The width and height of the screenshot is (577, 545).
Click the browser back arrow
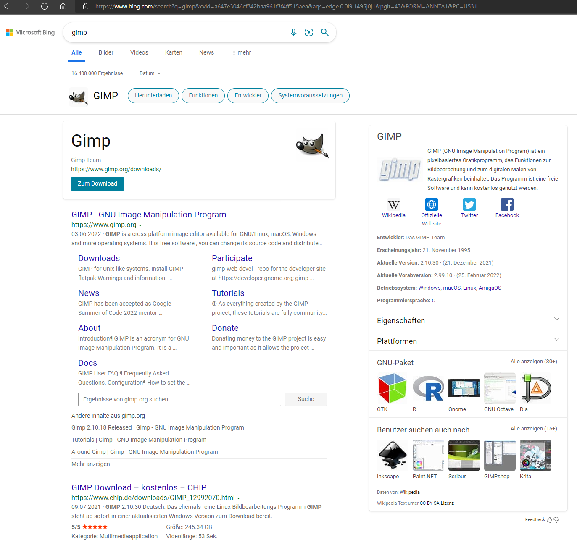8,6
